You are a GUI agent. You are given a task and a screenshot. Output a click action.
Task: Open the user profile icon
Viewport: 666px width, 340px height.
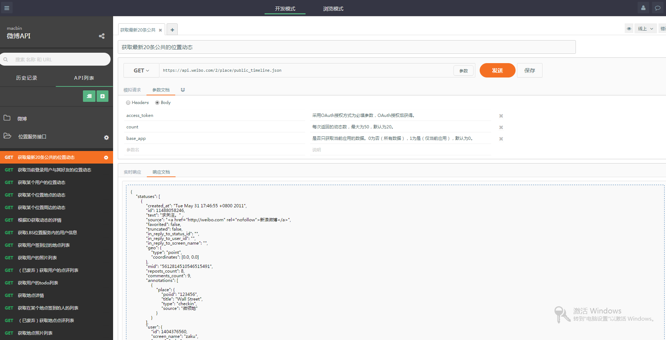pyautogui.click(x=643, y=8)
